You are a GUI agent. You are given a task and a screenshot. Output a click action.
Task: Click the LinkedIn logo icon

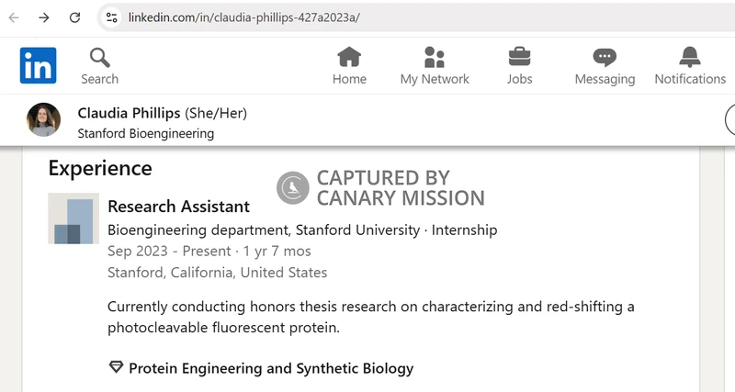38,65
